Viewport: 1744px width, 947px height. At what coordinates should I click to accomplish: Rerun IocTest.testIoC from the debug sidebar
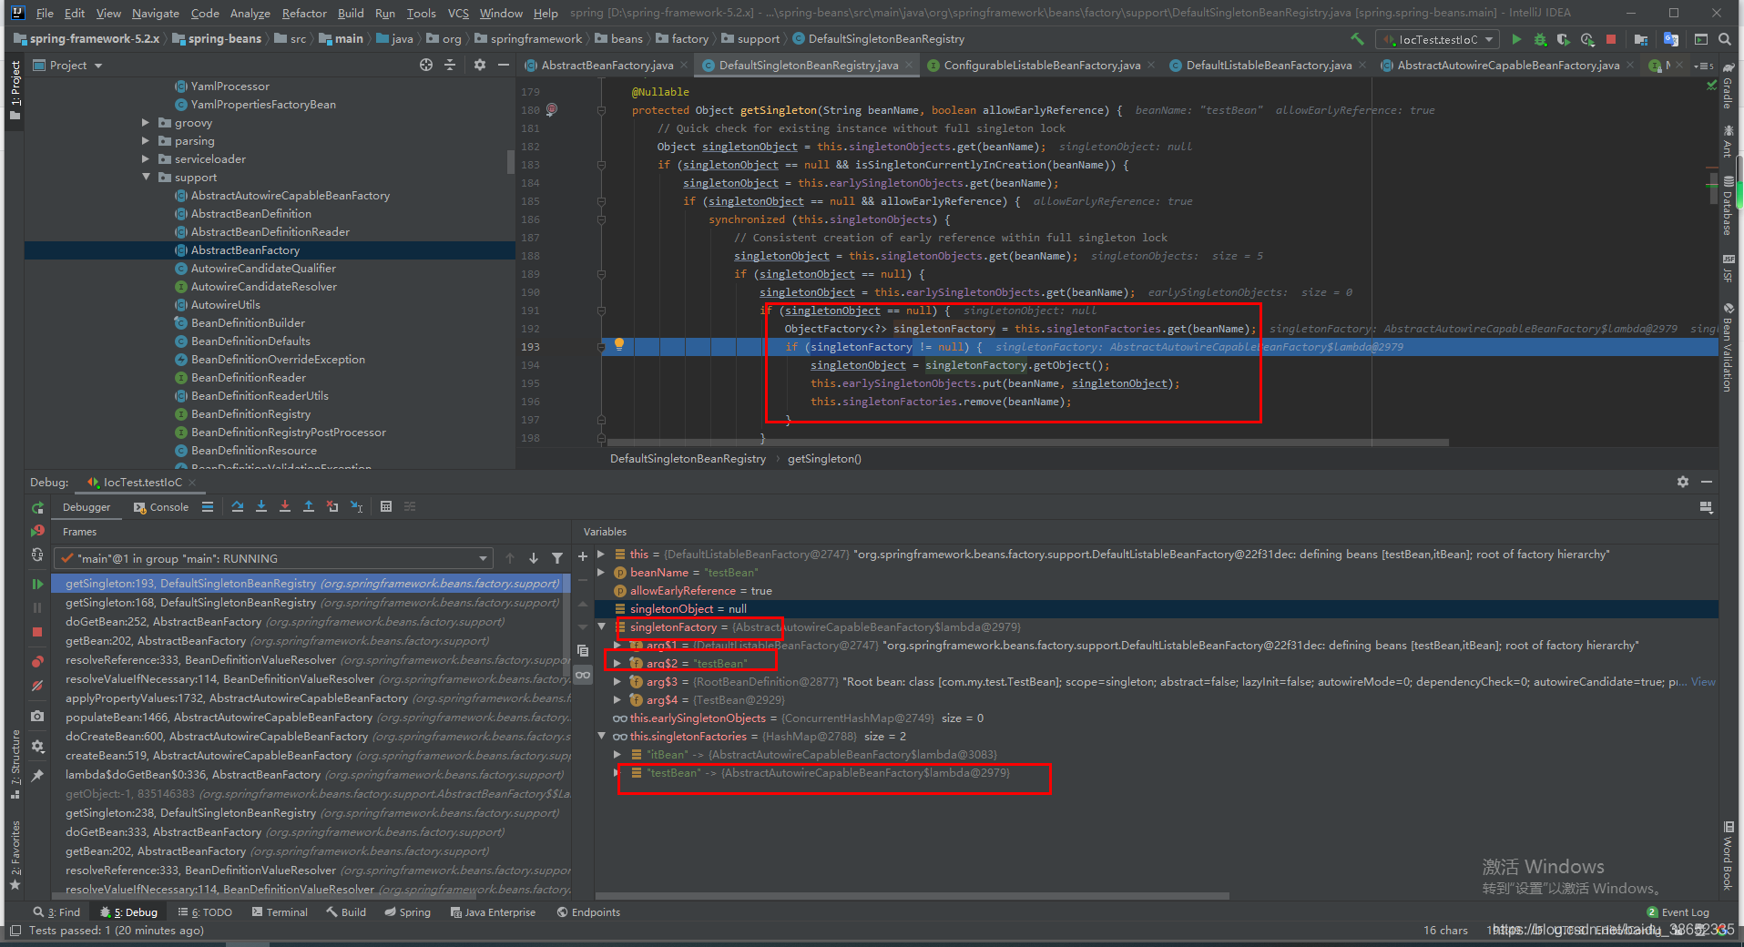(37, 507)
